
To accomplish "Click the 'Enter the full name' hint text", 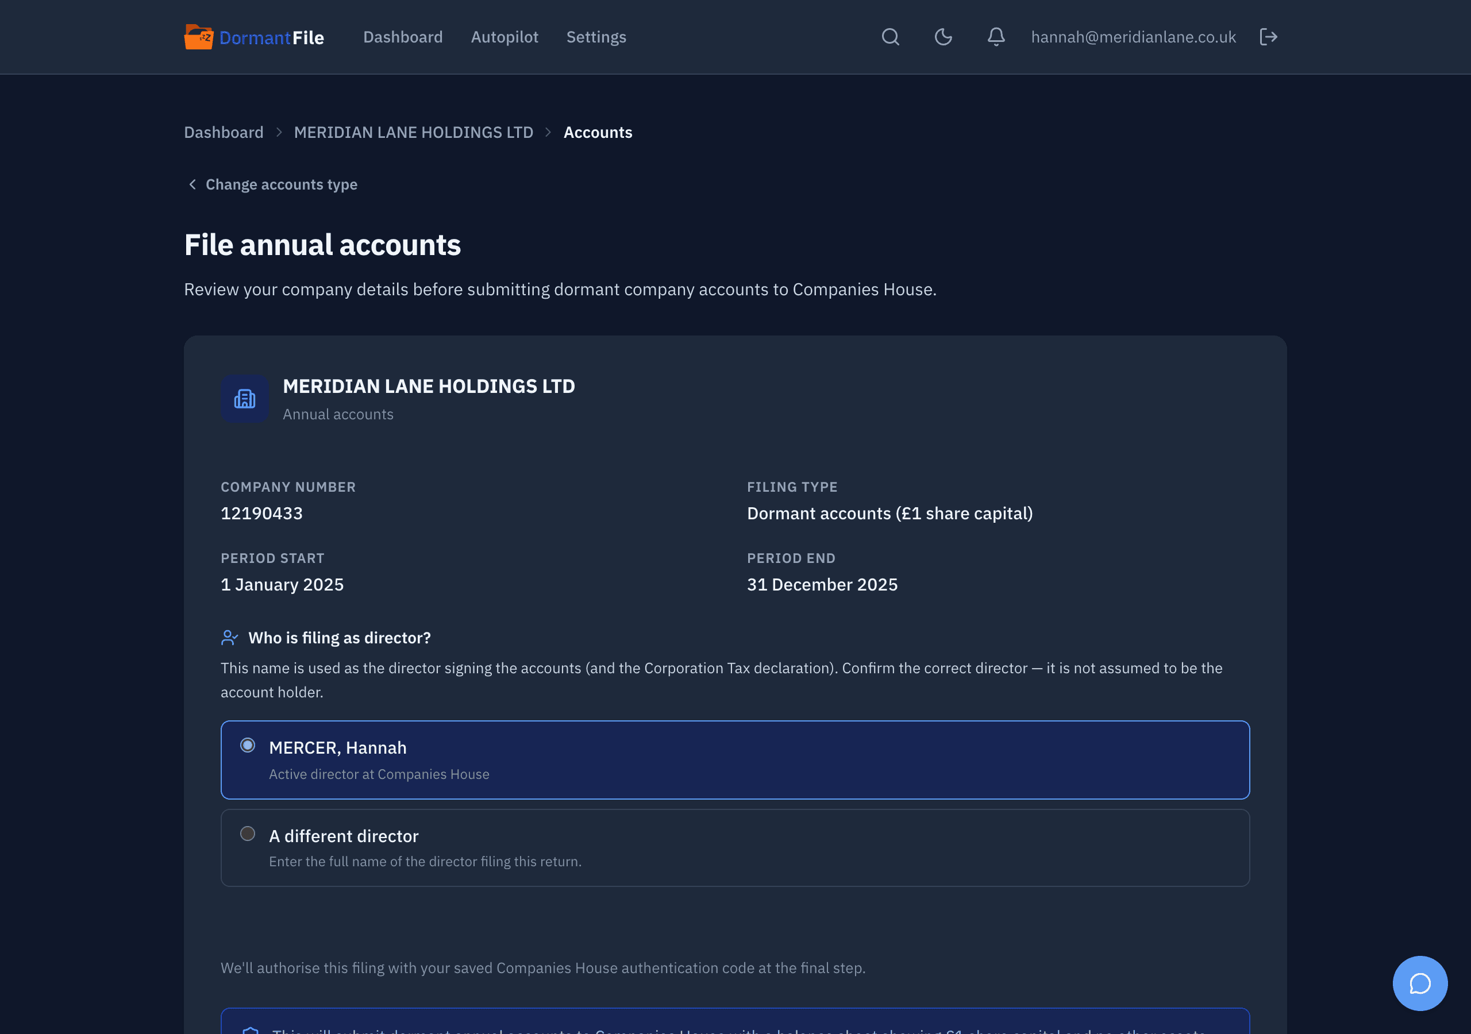I will click(x=425, y=861).
